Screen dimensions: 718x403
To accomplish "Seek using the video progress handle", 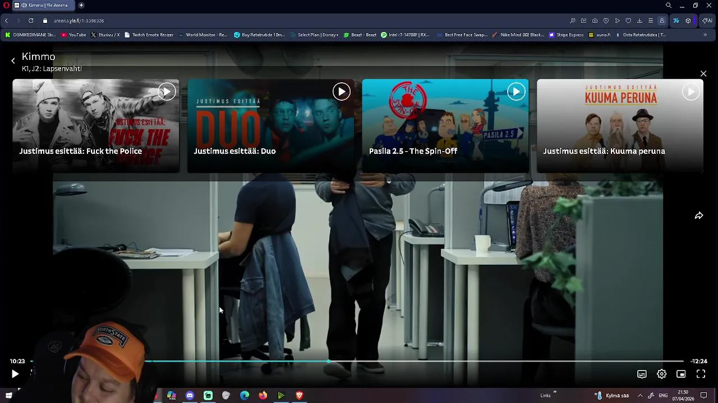I will [328, 362].
